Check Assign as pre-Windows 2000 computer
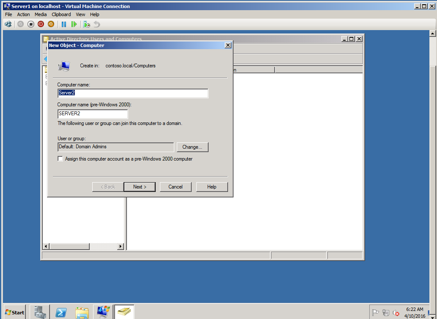Image resolution: width=437 pixels, height=319 pixels. point(60,159)
